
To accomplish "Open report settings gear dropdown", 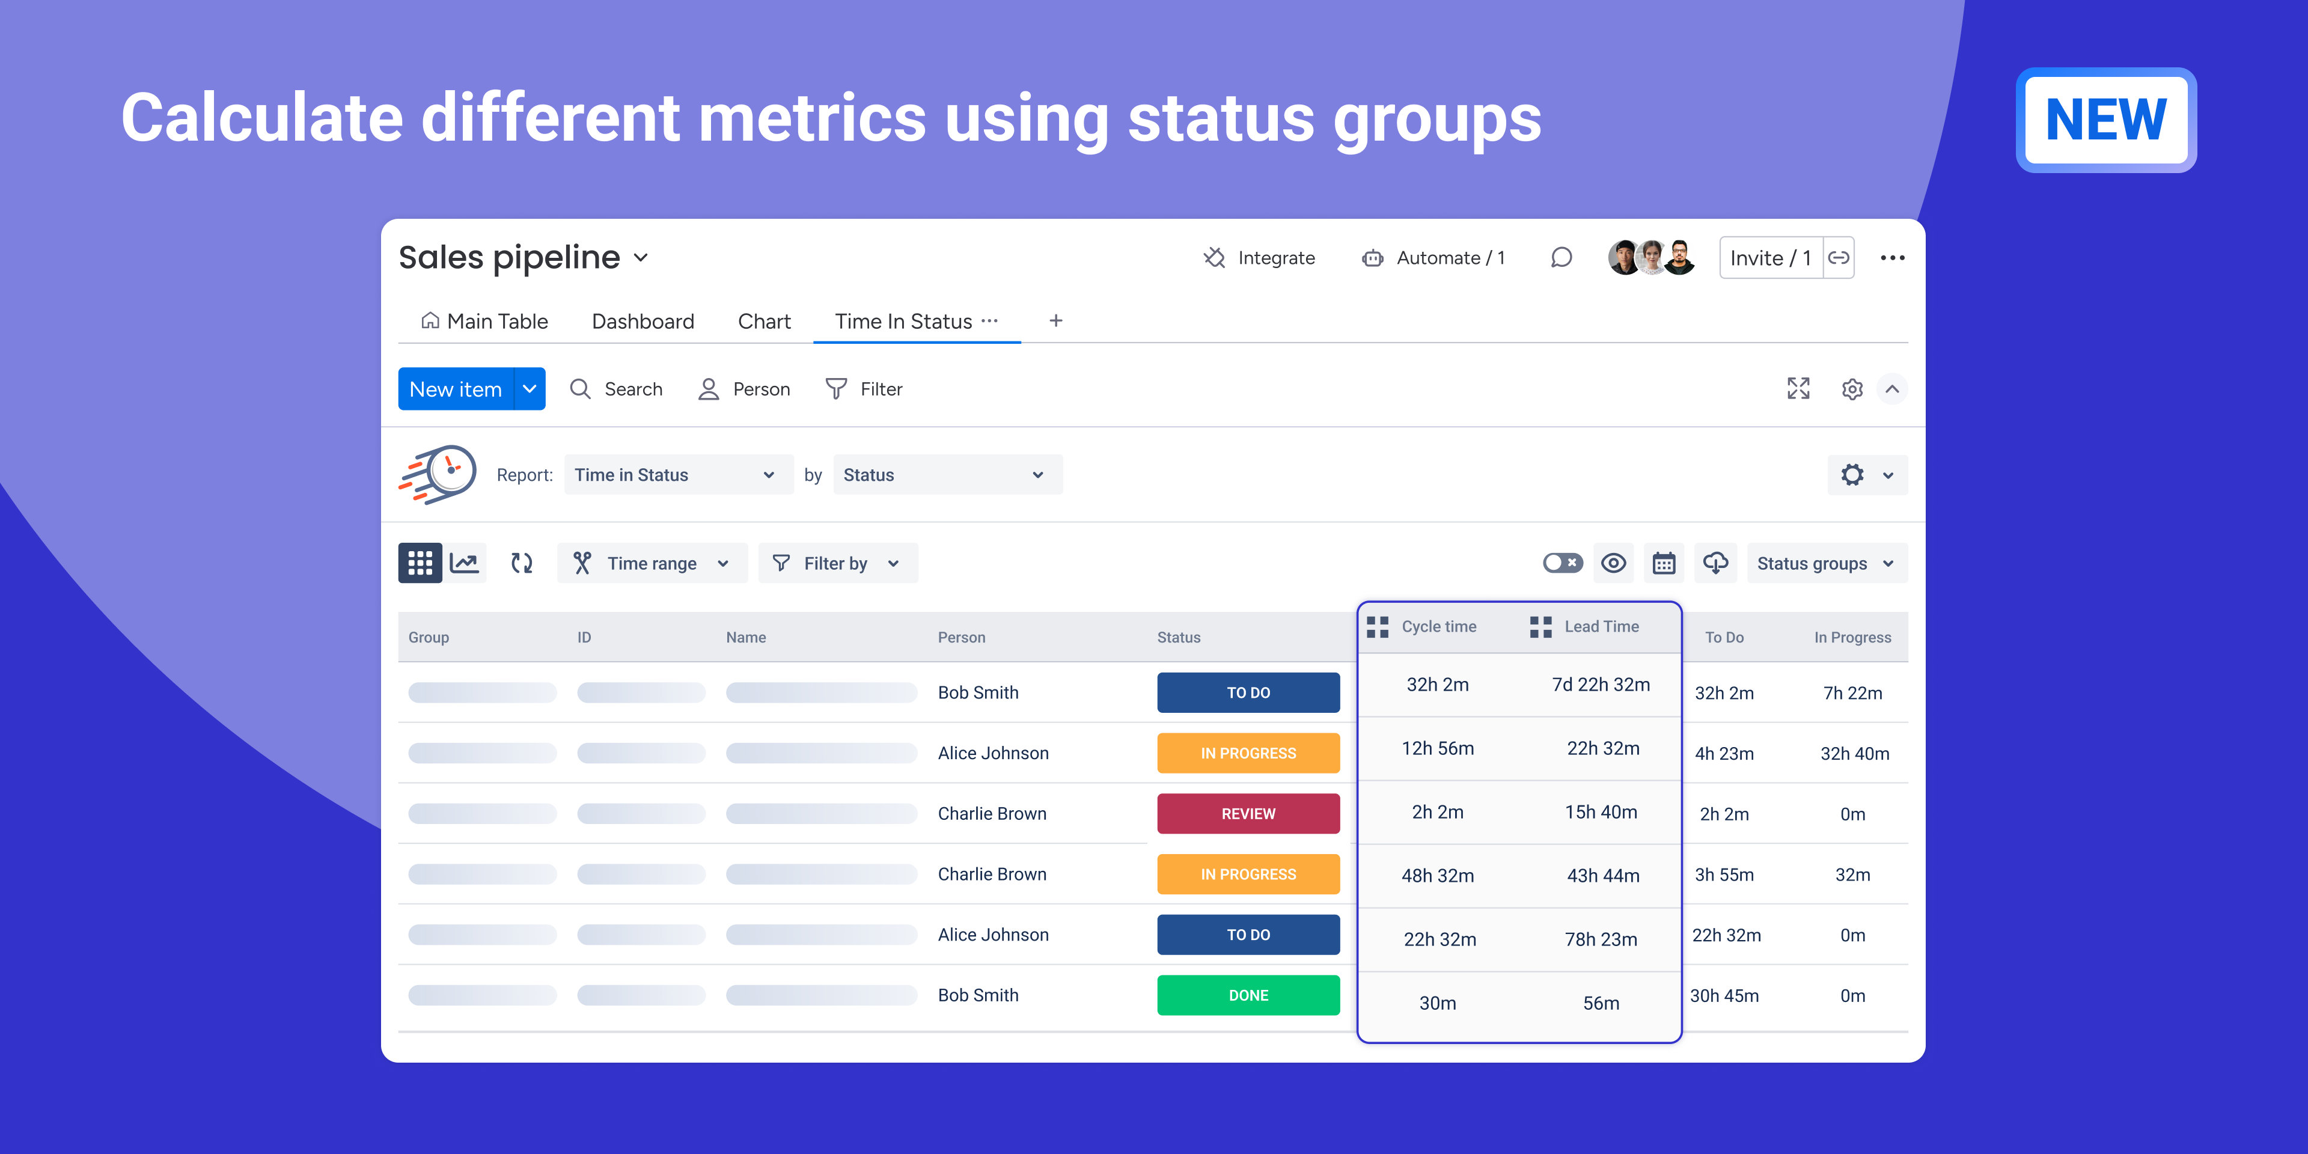I will click(1867, 475).
